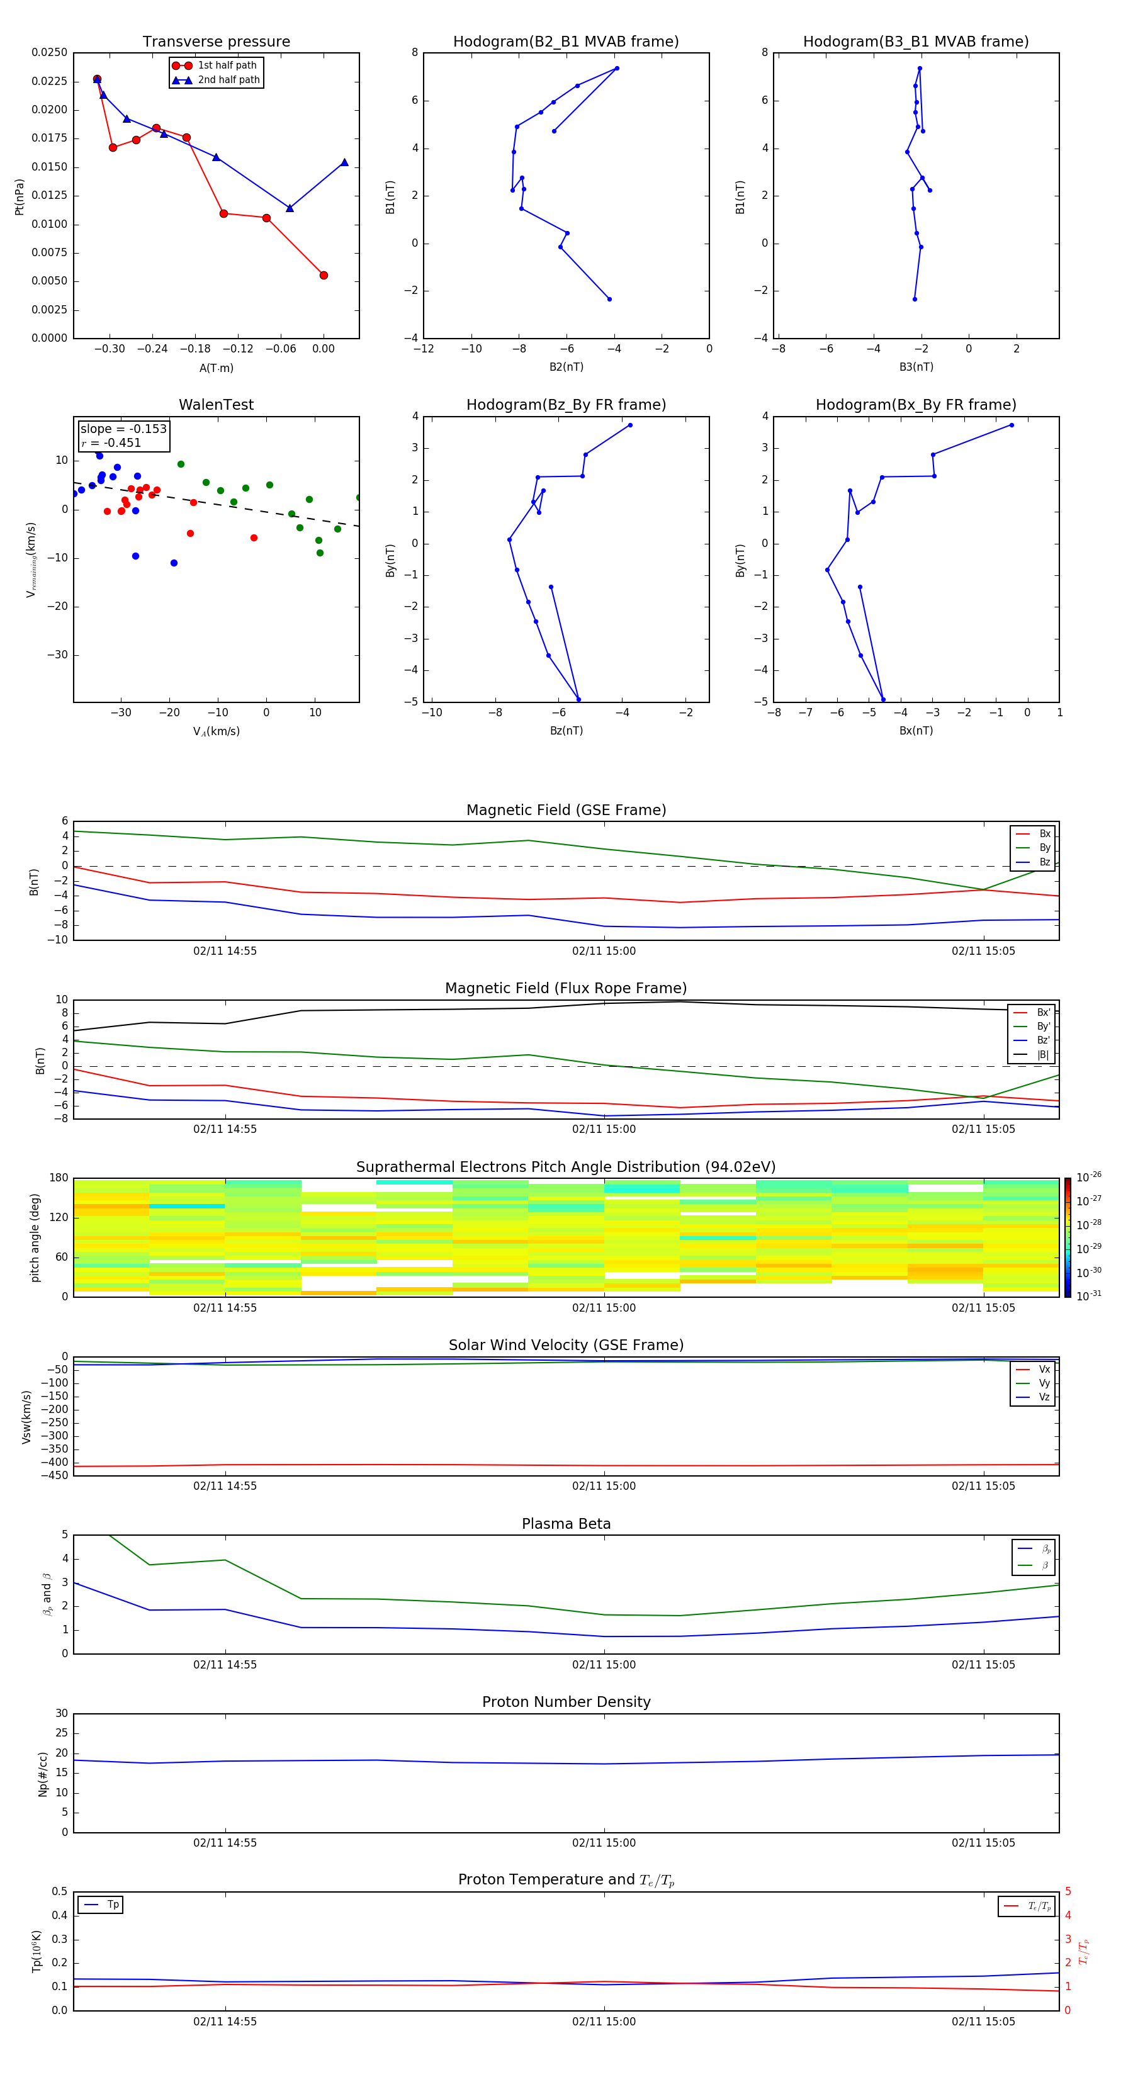Click the "Vsw(km/s)" y-axis label
The image size is (1133, 2077).
[26, 1417]
